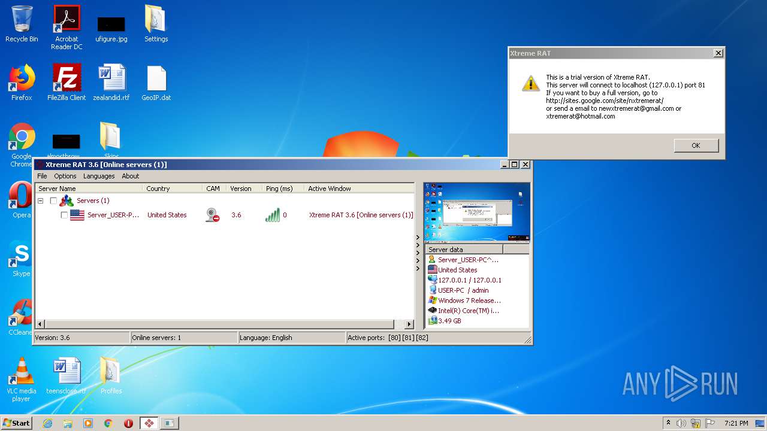
Task: Click the Start button
Action: click(17, 423)
